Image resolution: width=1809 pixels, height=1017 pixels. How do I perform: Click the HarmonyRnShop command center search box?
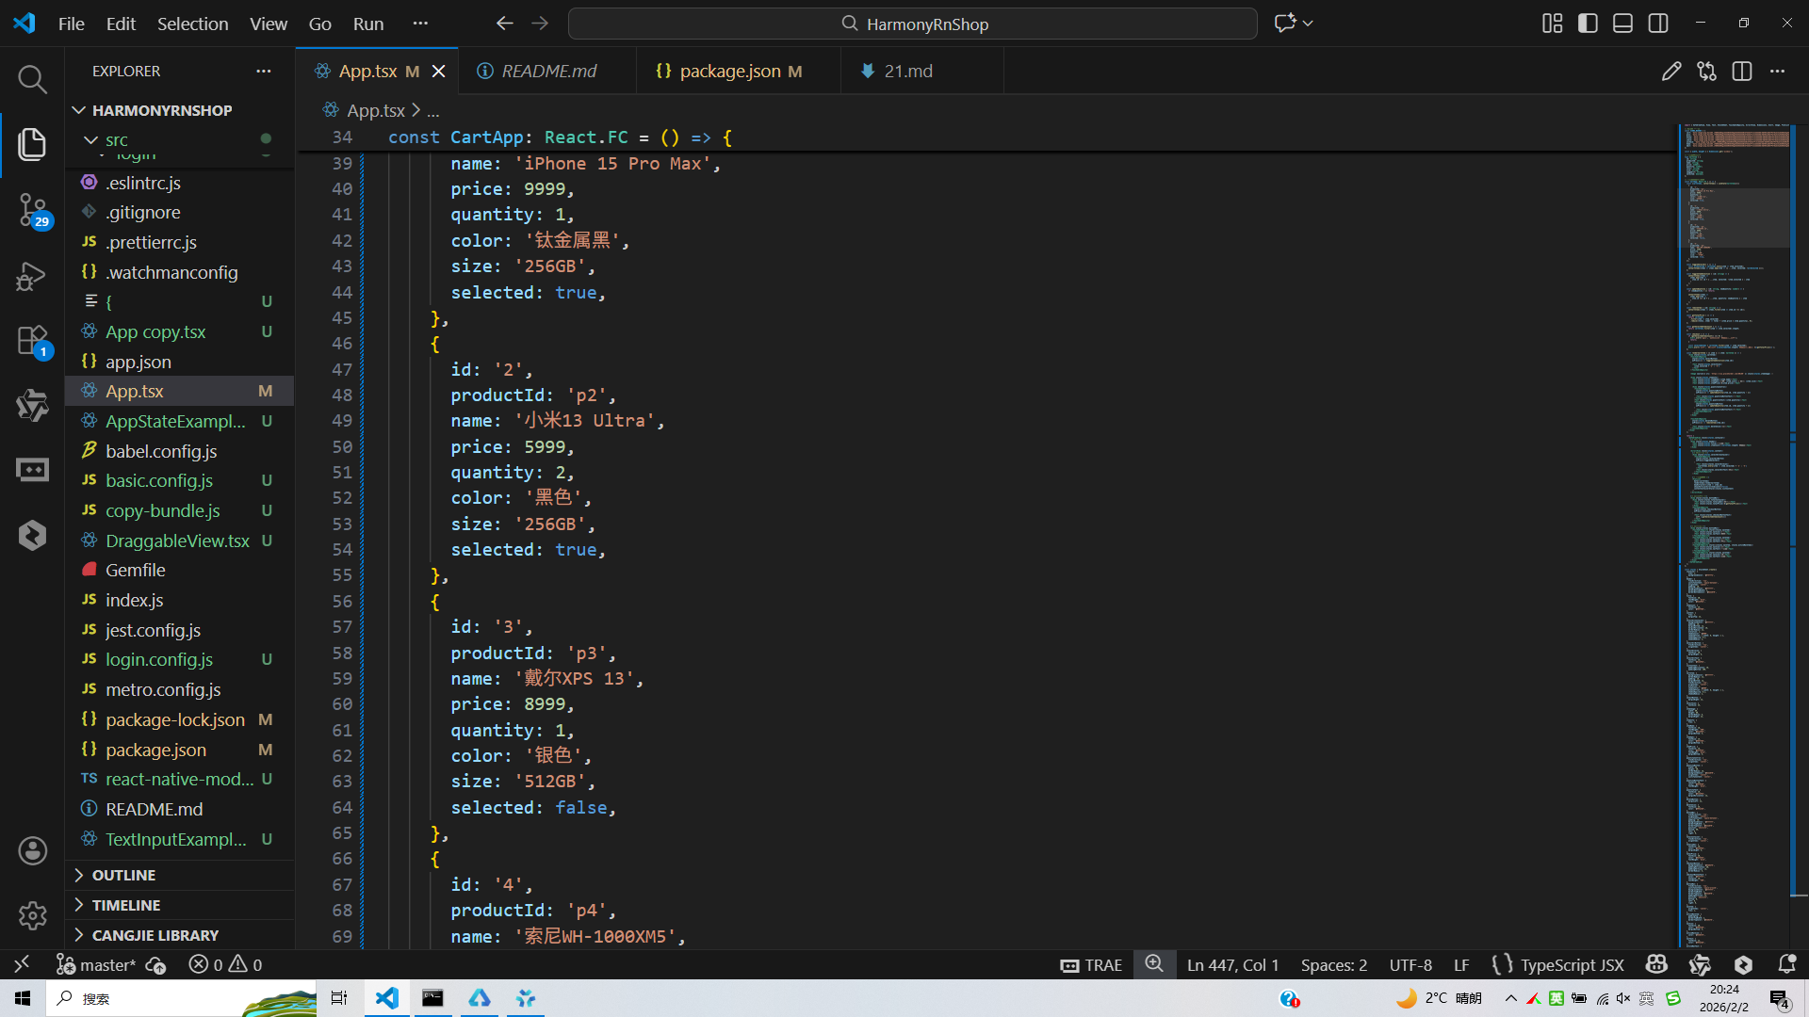point(912,24)
